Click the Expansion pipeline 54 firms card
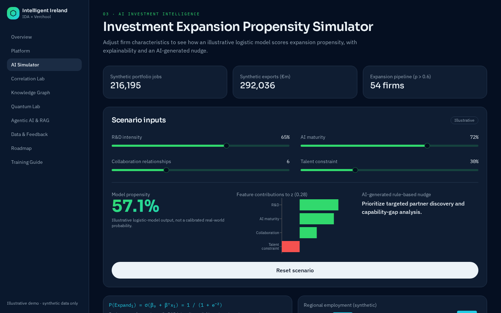The image size is (501, 313). (x=425, y=82)
